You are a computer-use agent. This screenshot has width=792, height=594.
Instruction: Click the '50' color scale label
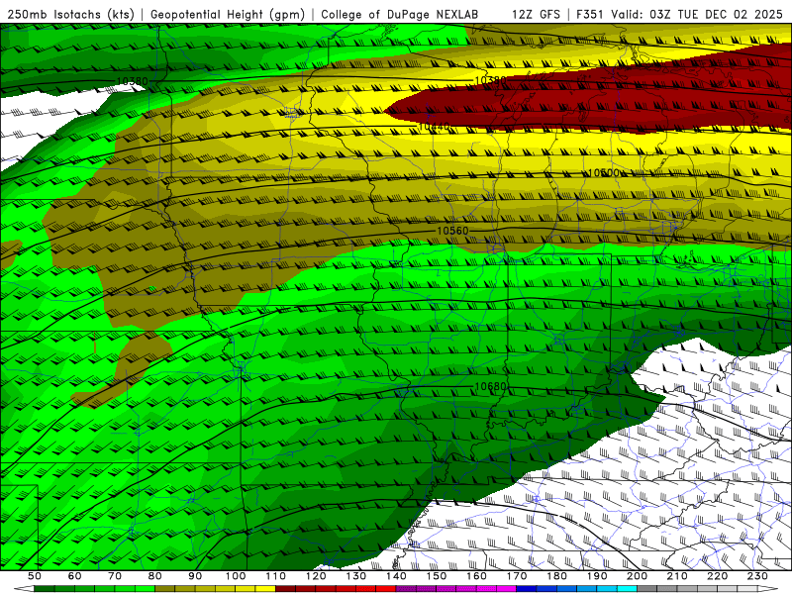tap(35, 576)
